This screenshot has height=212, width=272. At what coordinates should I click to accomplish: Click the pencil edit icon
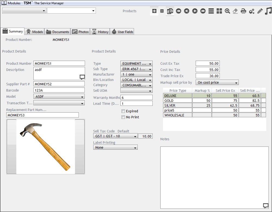(260, 11)
